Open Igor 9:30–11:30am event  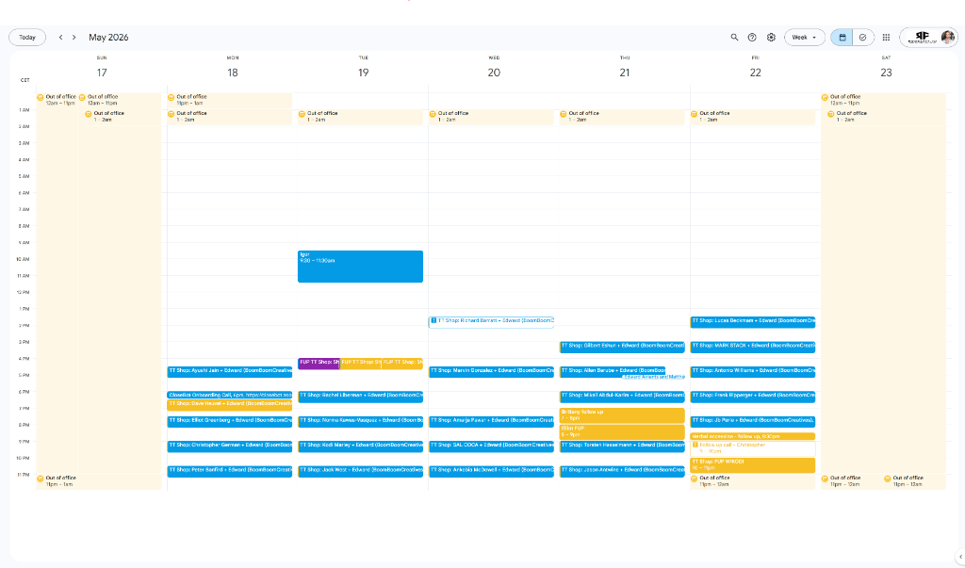tap(360, 267)
